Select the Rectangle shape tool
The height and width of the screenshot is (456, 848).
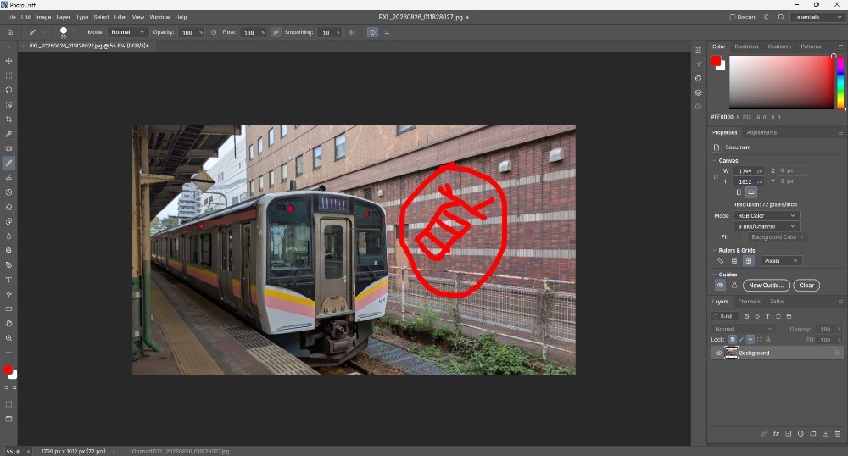[8, 309]
